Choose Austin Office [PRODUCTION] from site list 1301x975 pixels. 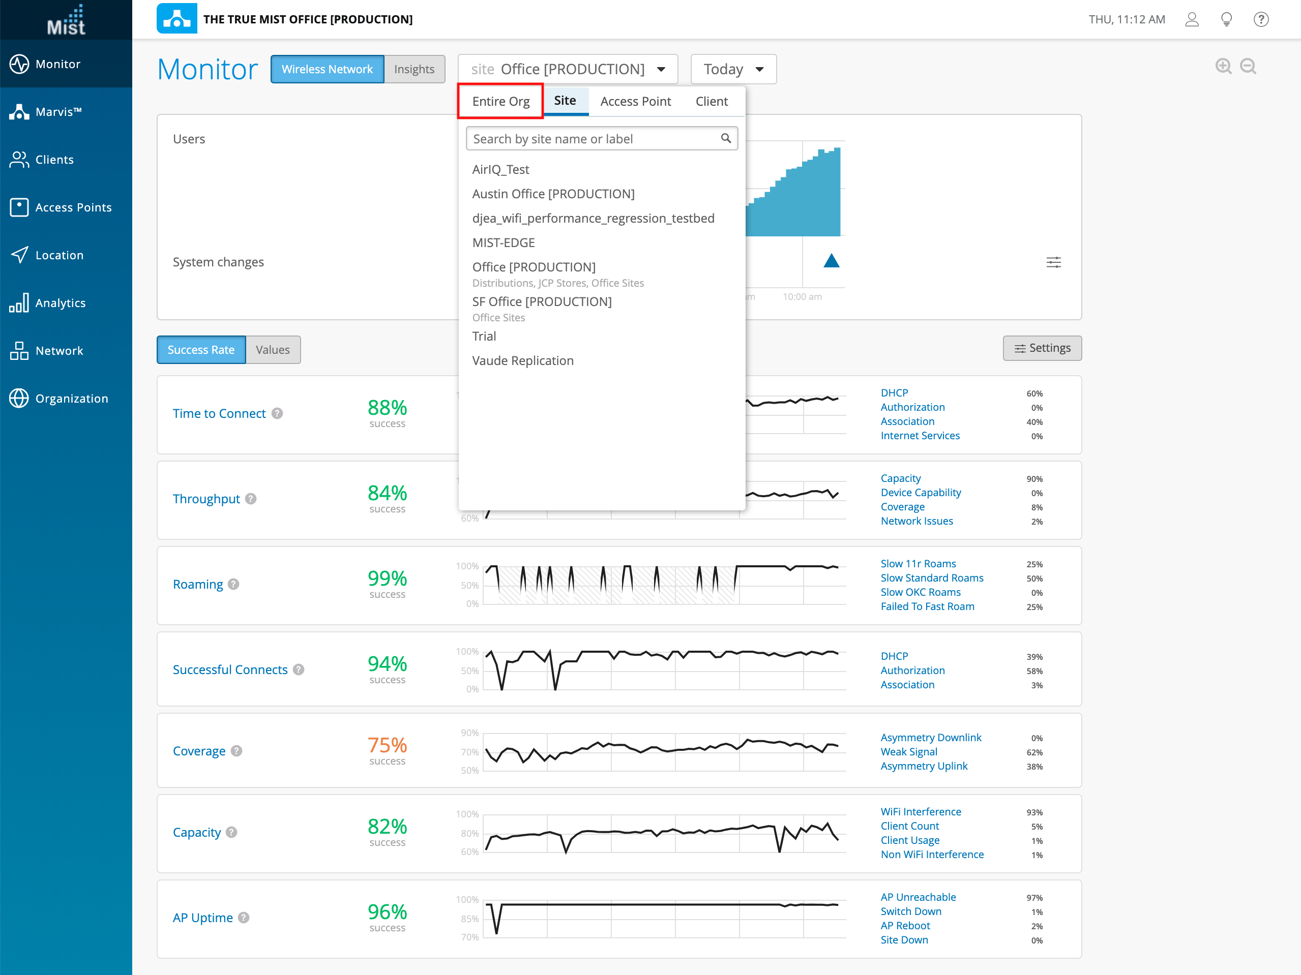(x=553, y=194)
